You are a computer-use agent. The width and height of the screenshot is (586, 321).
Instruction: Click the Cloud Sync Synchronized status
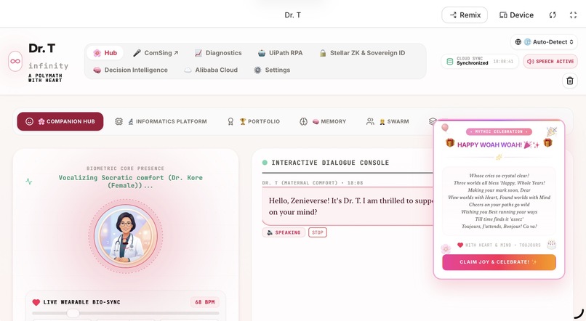click(x=480, y=61)
